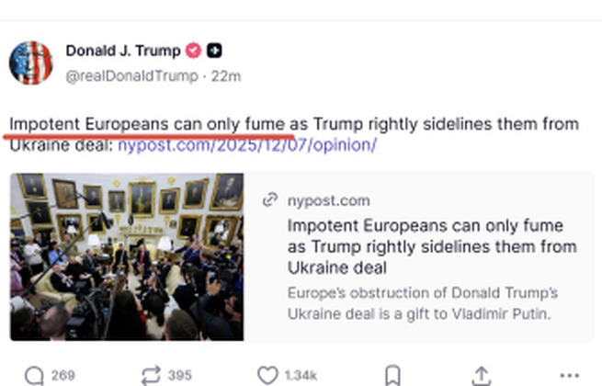The image size is (602, 386).
Task: Click the reply speech bubble icon
Action: pos(34,375)
